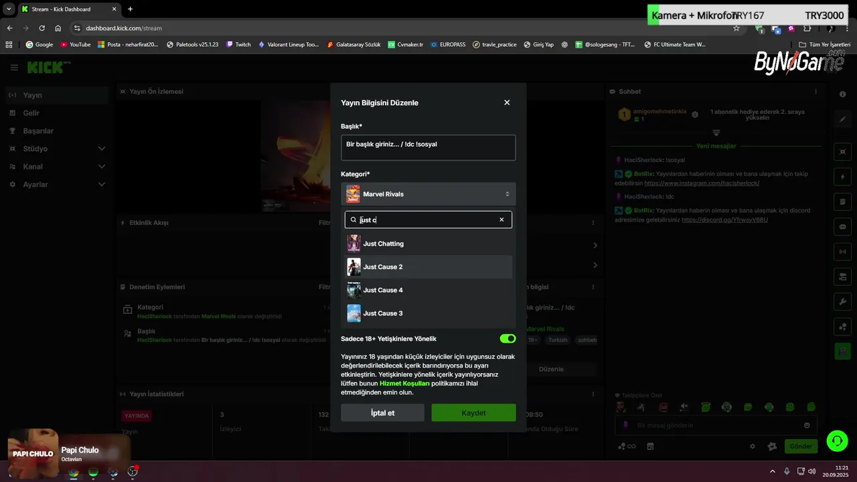Click the capture frame icon in right toolbar

842,152
